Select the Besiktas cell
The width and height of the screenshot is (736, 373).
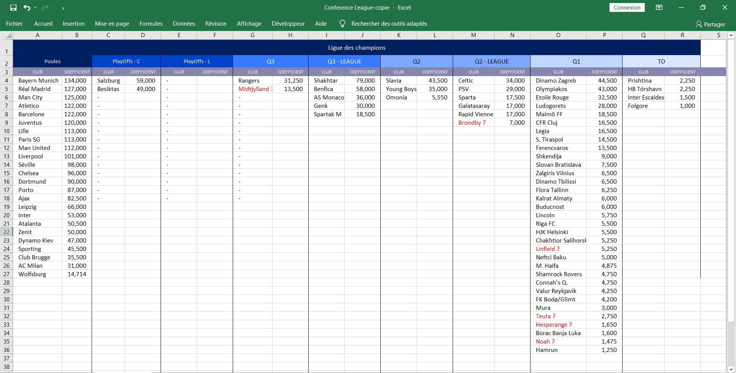tap(108, 89)
